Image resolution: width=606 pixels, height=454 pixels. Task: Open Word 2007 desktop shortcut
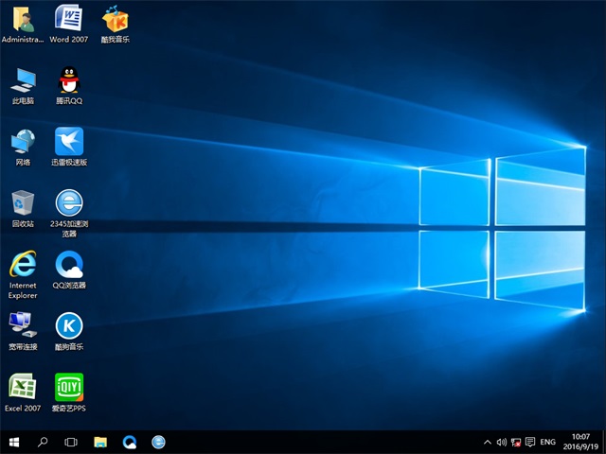tap(68, 19)
